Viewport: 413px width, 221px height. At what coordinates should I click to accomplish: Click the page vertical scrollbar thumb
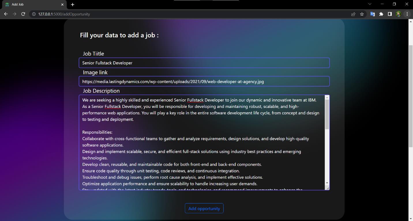(411, 96)
